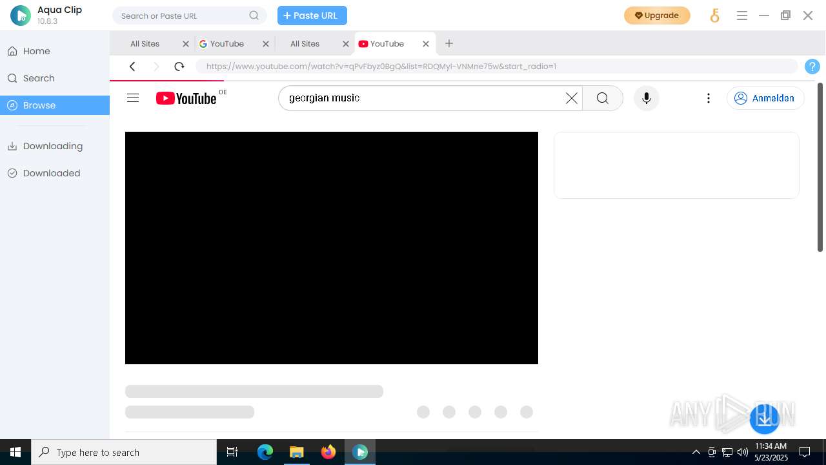Switch to the first All Sites tab
The width and height of the screenshot is (826, 465).
tap(145, 44)
